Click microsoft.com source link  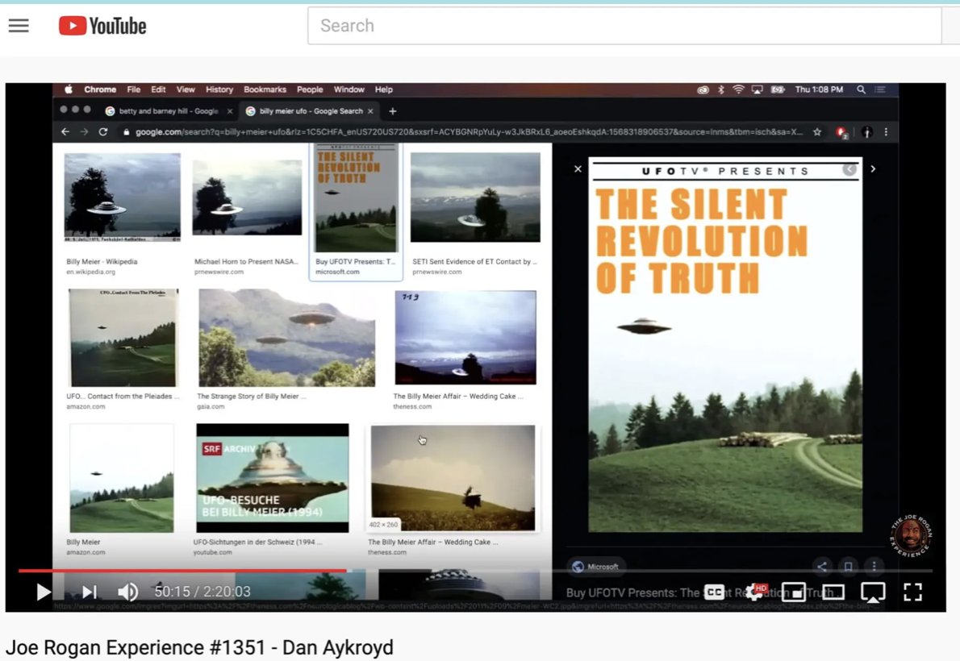pos(337,272)
